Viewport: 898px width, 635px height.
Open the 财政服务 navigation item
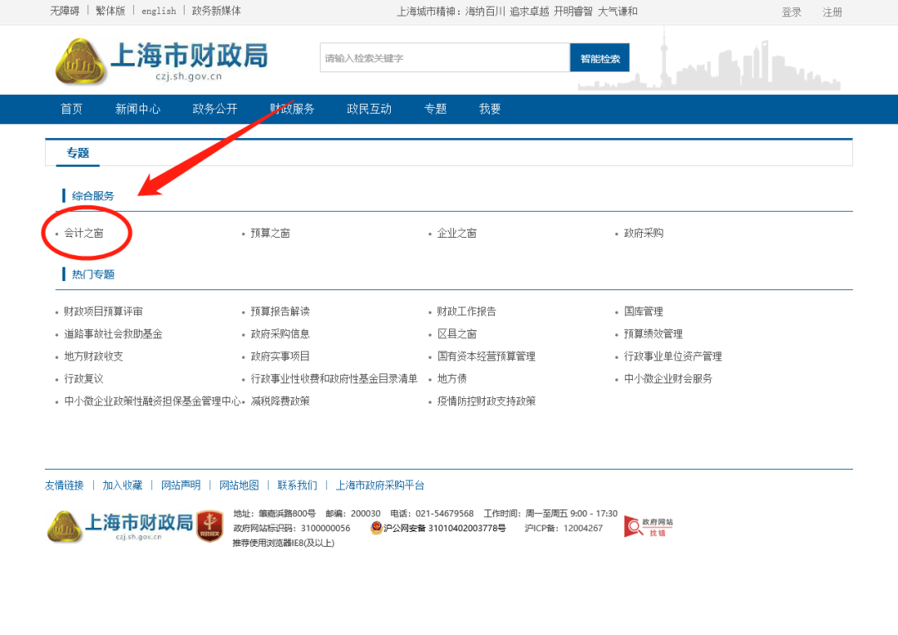point(292,109)
